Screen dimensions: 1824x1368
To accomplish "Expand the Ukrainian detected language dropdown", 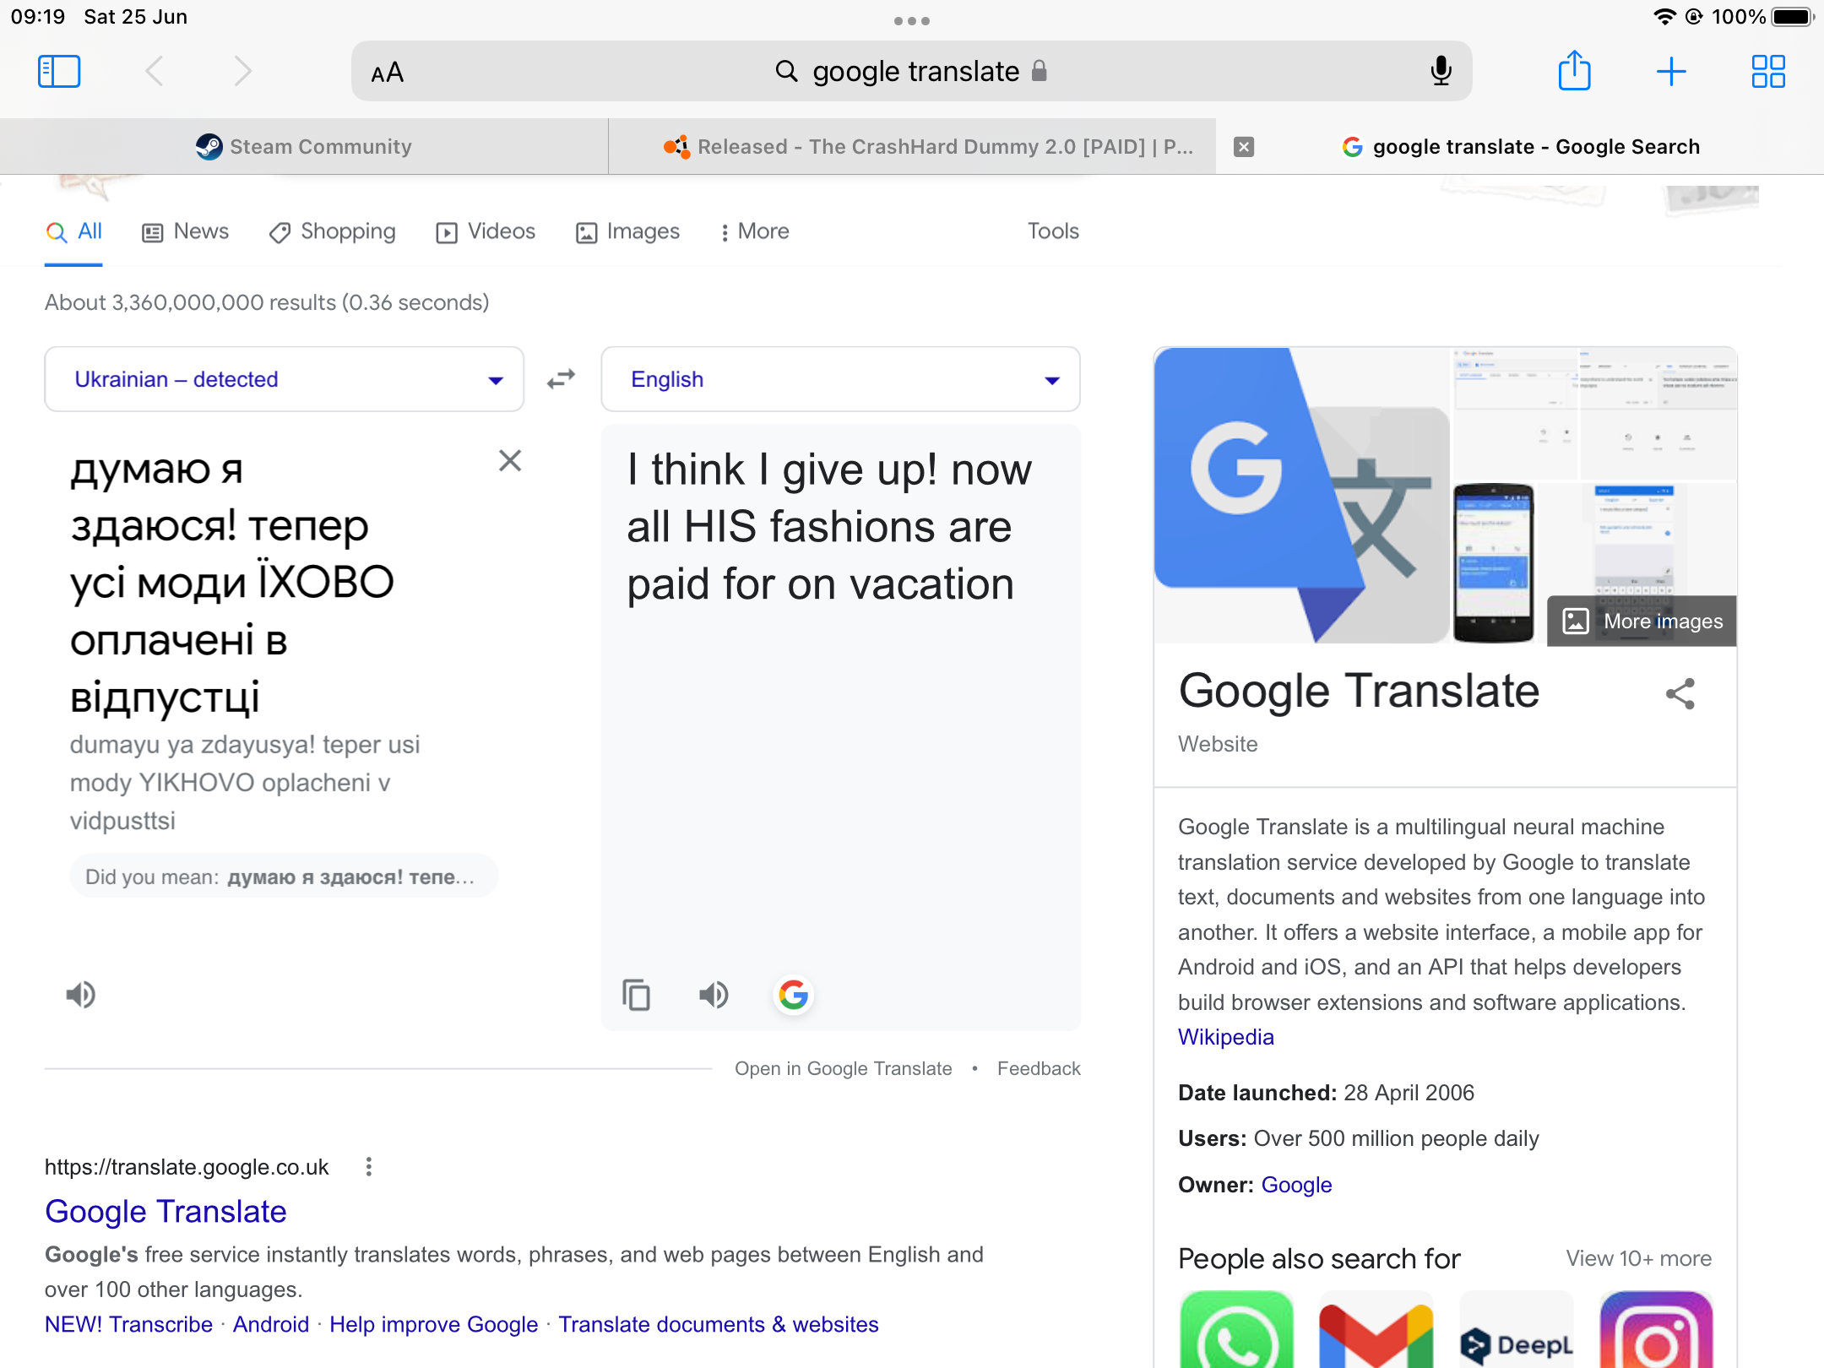I will [284, 379].
